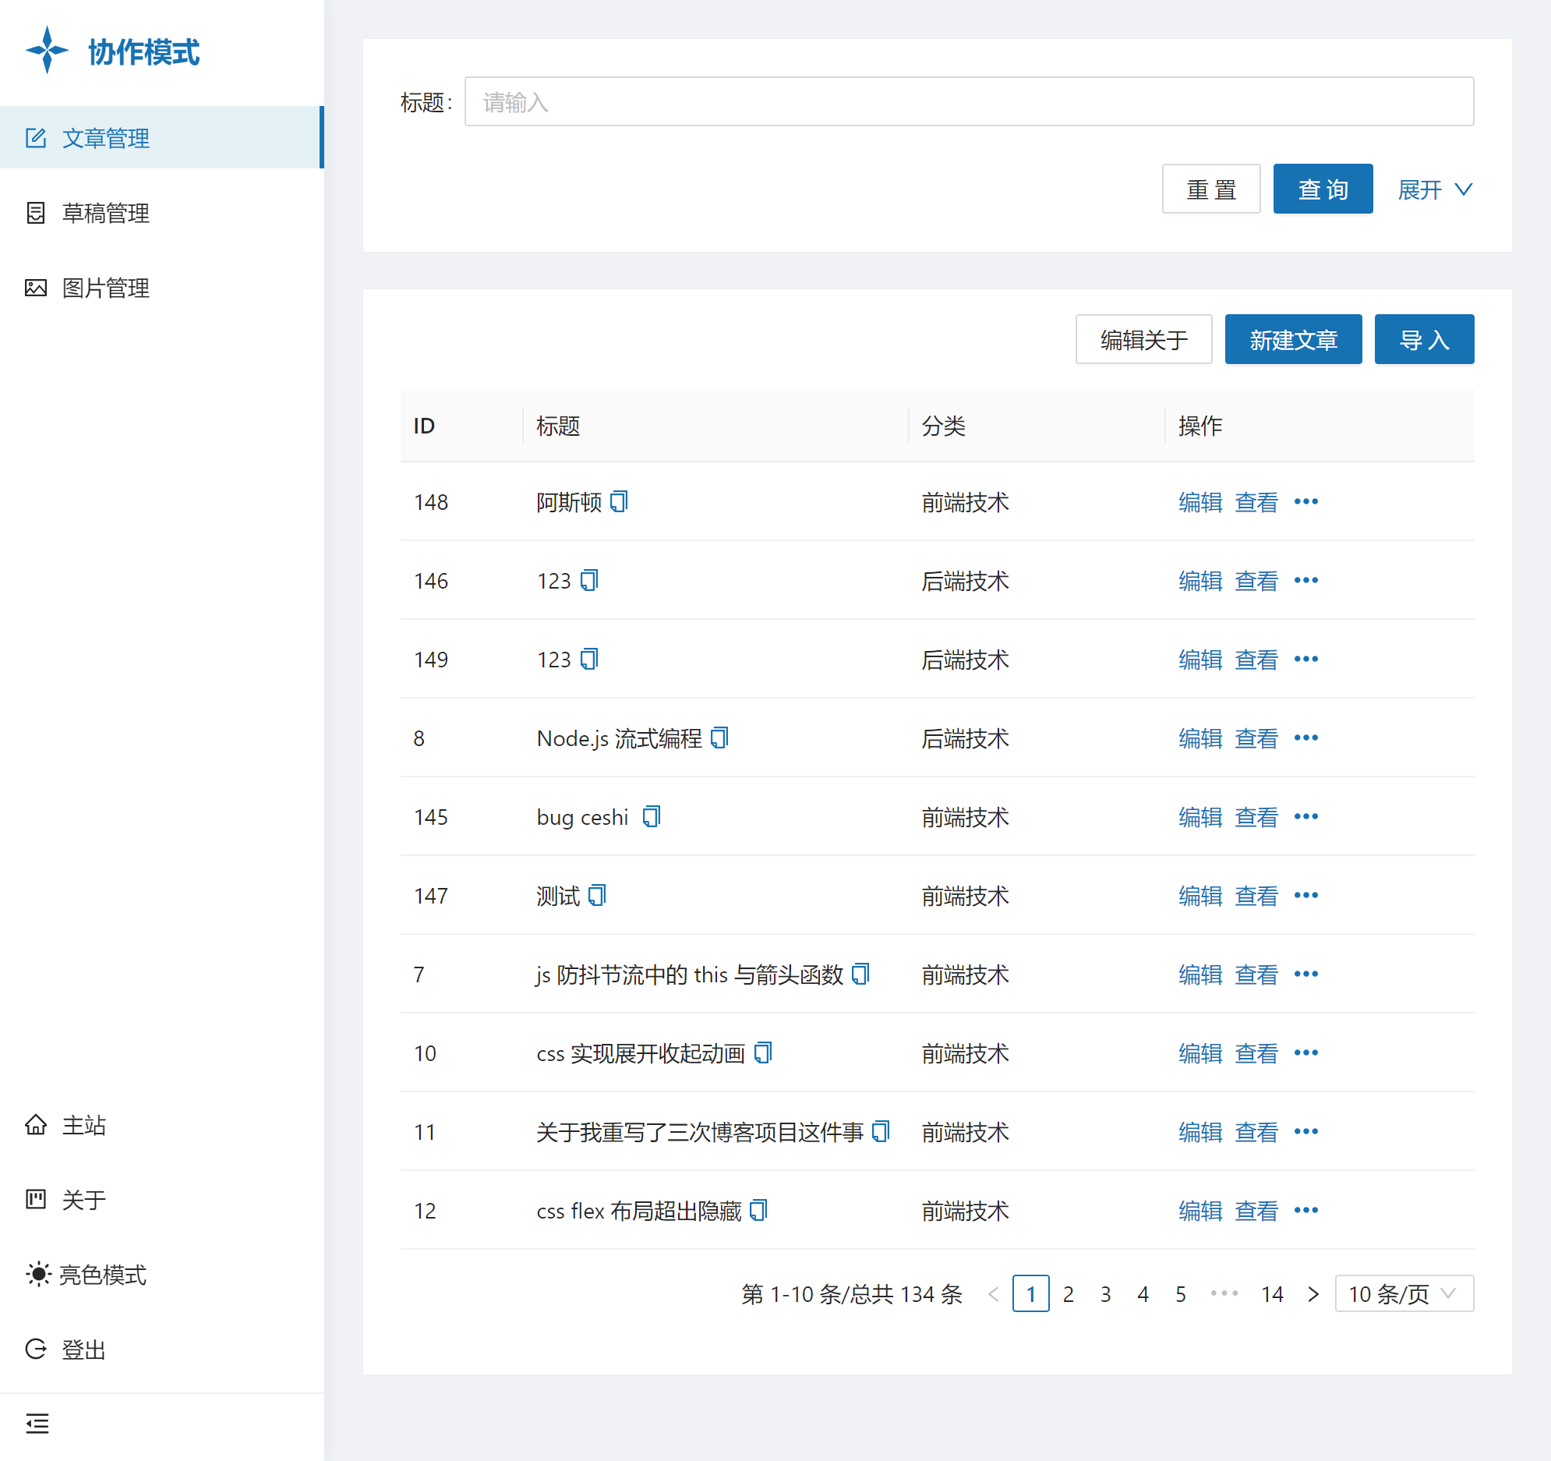Screen dimensions: 1551x1461
Task: Click the 查询 search button
Action: 1323,189
